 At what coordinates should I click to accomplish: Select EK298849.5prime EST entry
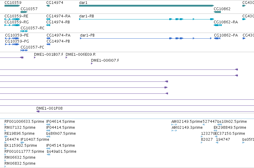(230, 128)
